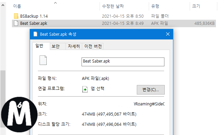Click the 연결 프로그램: label
Viewport: 219px width, 135px height.
point(52,88)
